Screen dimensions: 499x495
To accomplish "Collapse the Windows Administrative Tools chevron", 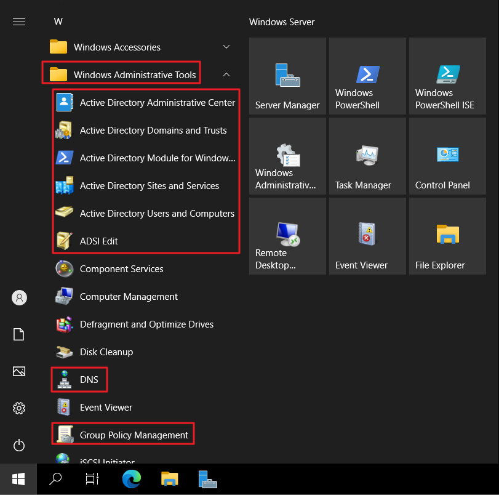I will click(x=226, y=74).
